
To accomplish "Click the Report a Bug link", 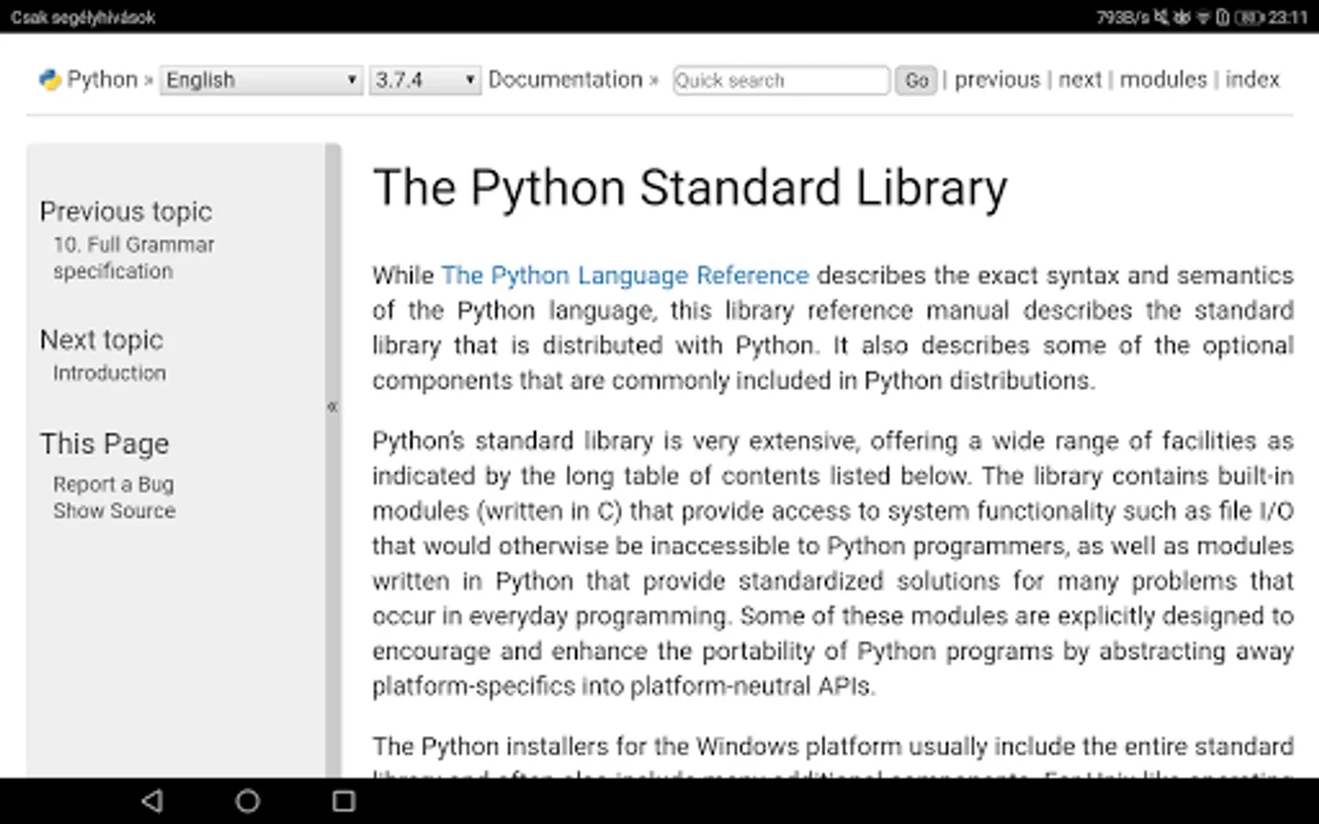I will click(x=114, y=483).
